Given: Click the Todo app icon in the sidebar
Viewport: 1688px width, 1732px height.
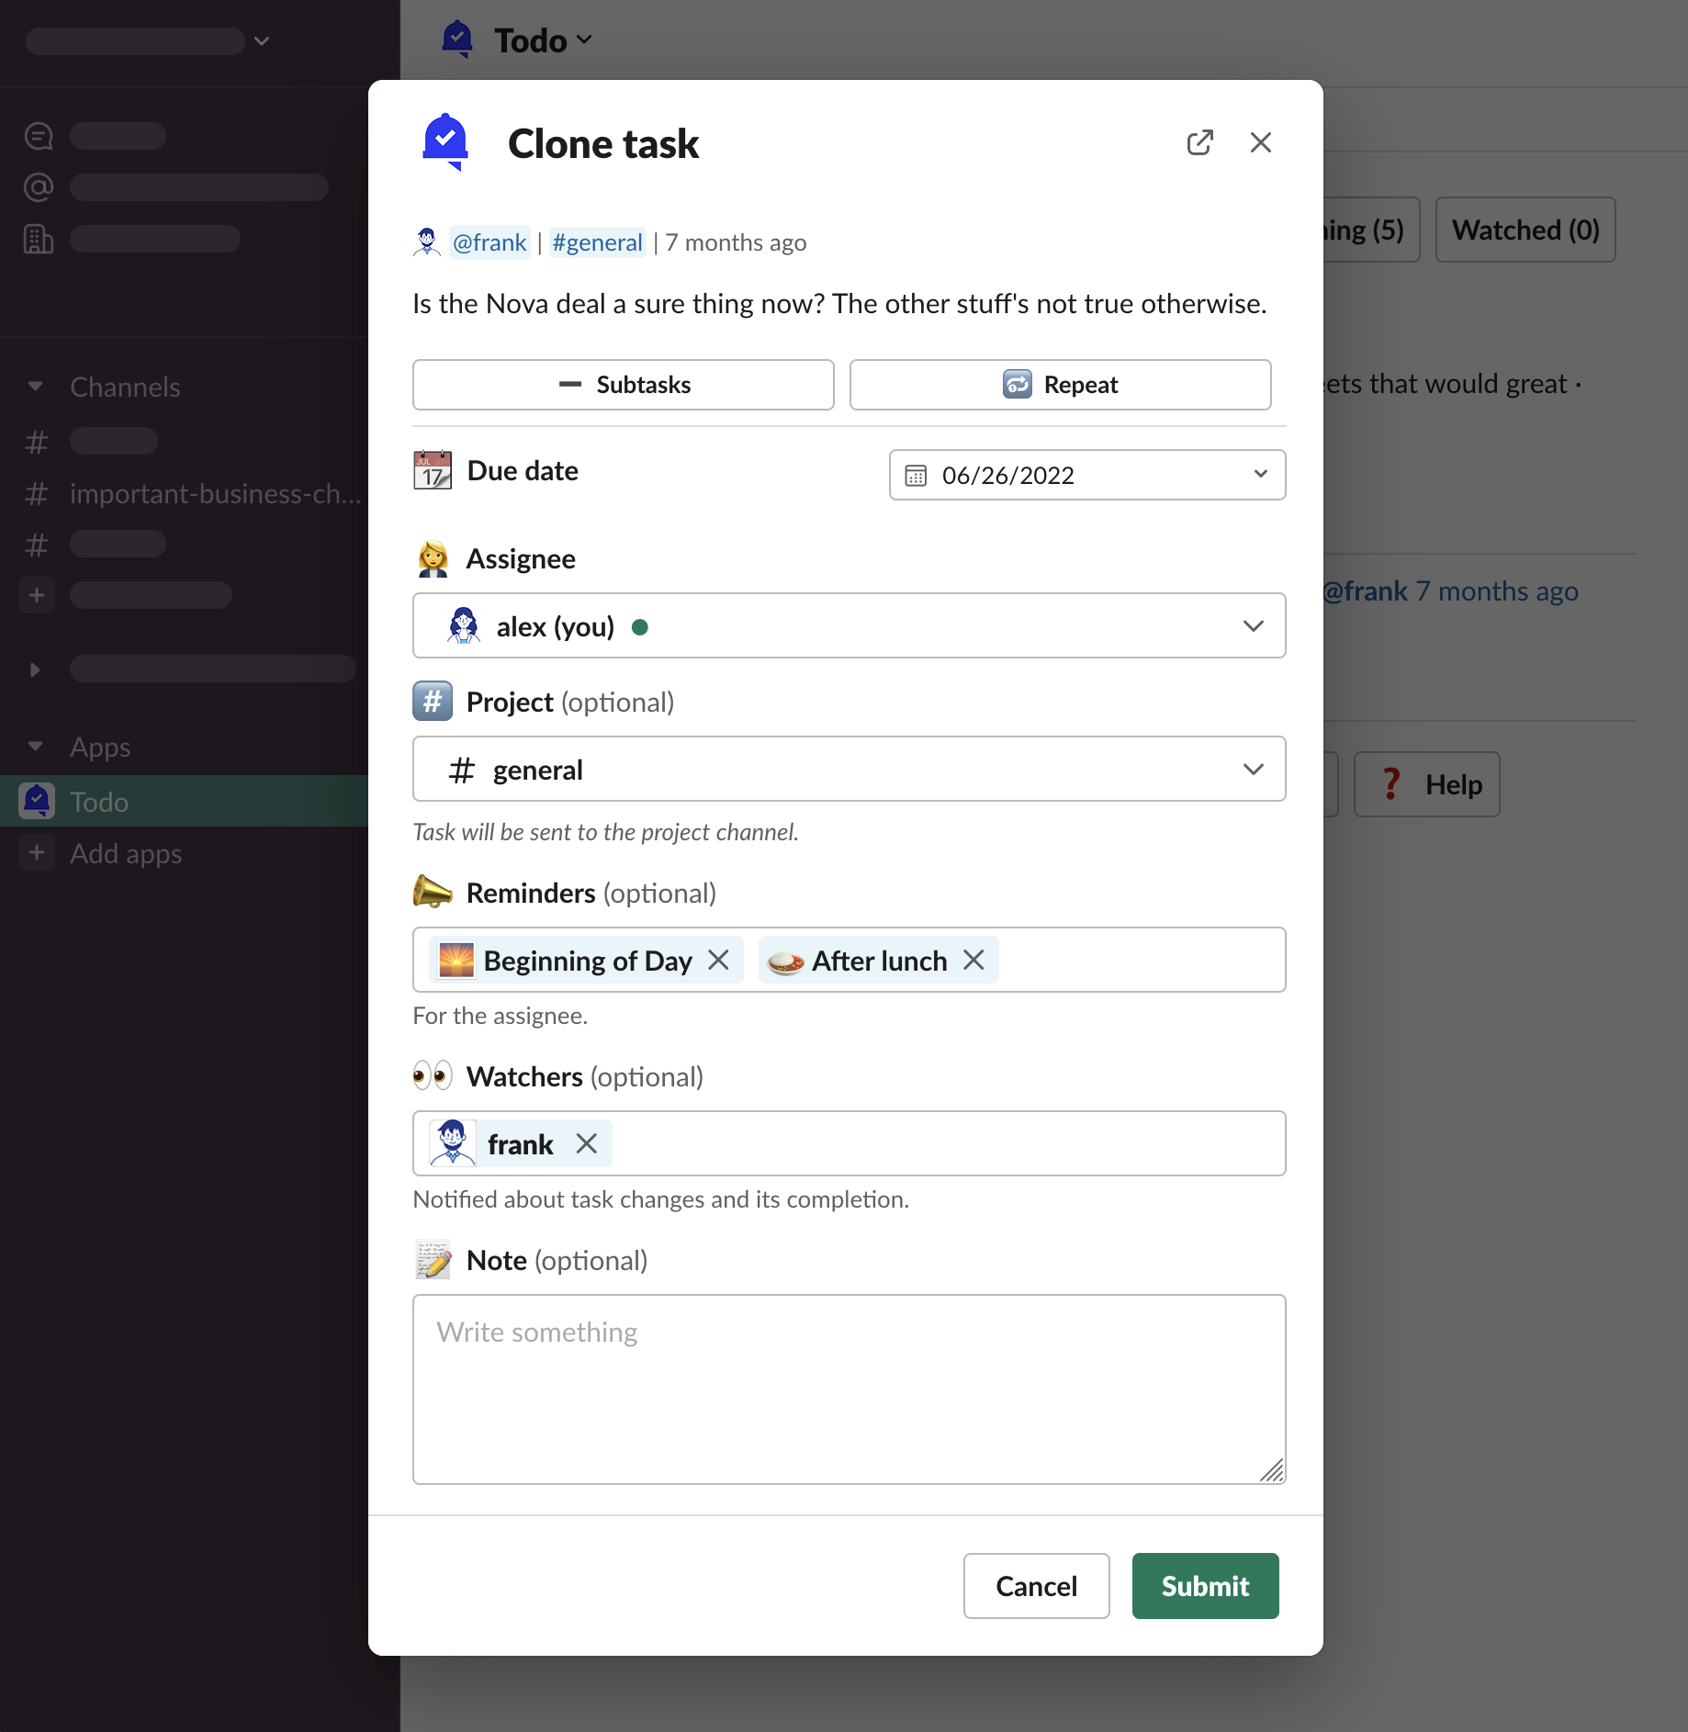Looking at the screenshot, I should (x=37, y=801).
